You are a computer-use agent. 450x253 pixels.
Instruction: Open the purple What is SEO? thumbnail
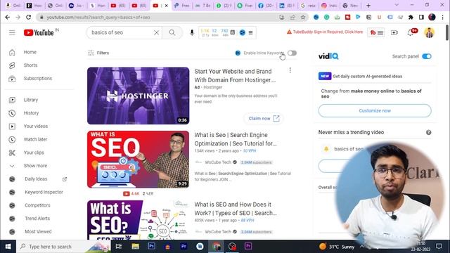pos(138,220)
